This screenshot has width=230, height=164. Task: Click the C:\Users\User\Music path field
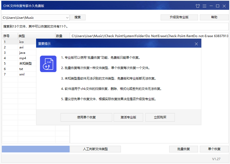click(31, 18)
